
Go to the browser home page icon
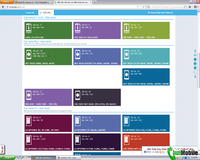tap(190, 7)
